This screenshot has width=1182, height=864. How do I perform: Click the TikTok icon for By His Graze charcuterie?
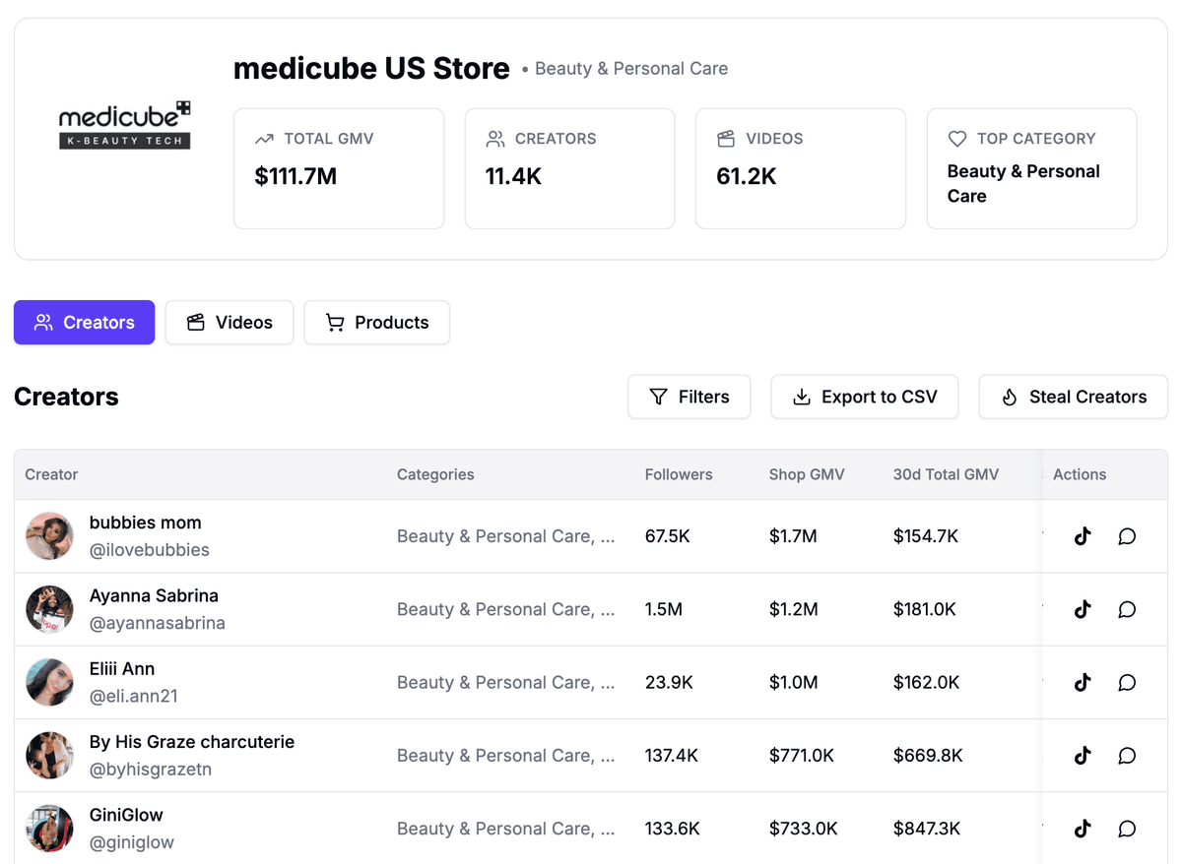(x=1083, y=755)
